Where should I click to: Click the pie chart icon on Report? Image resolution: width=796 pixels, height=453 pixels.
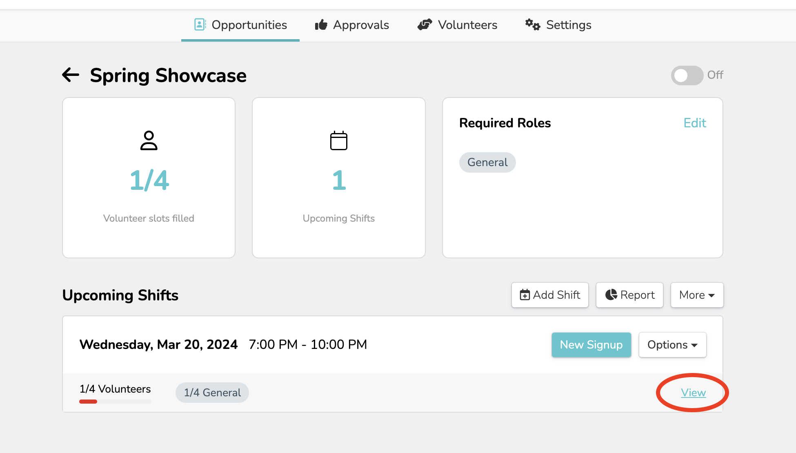[611, 295]
